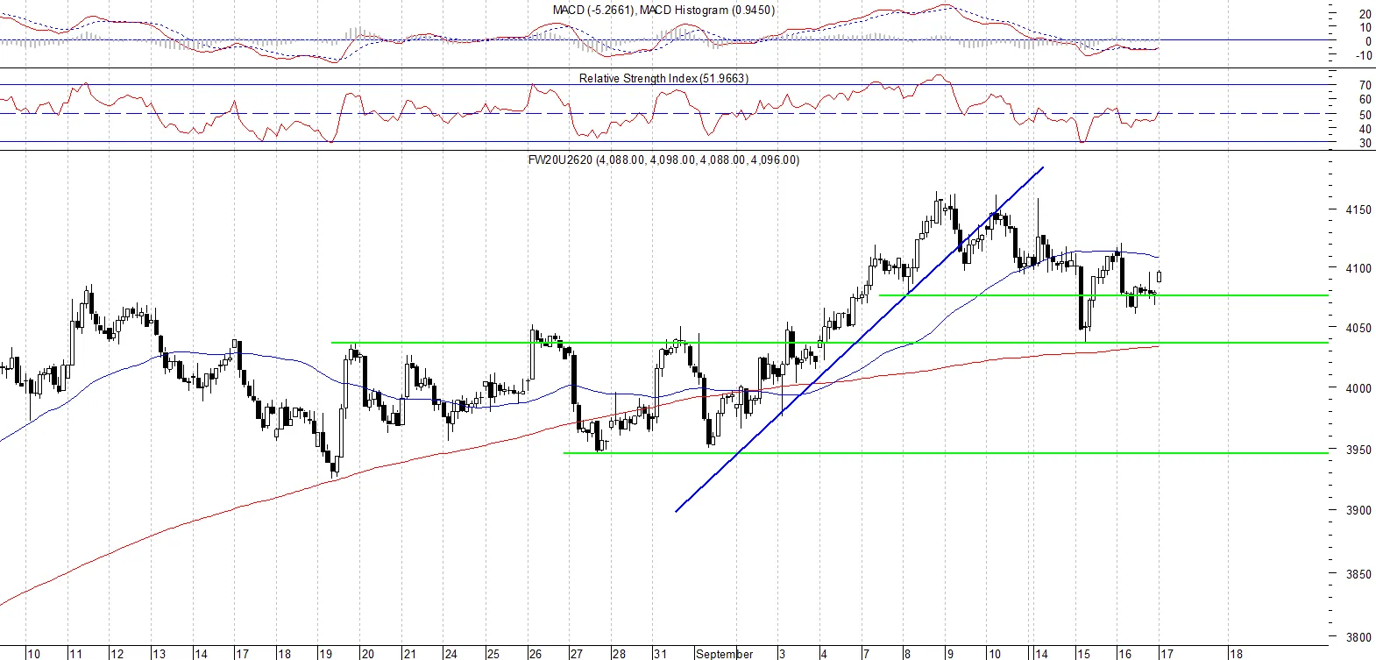
Task: Click the date axis label 19
Action: click(x=325, y=654)
